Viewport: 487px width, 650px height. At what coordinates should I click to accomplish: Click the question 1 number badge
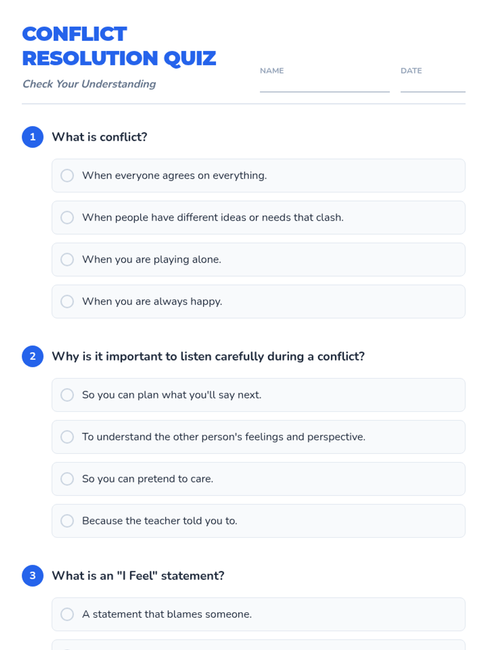pyautogui.click(x=33, y=137)
